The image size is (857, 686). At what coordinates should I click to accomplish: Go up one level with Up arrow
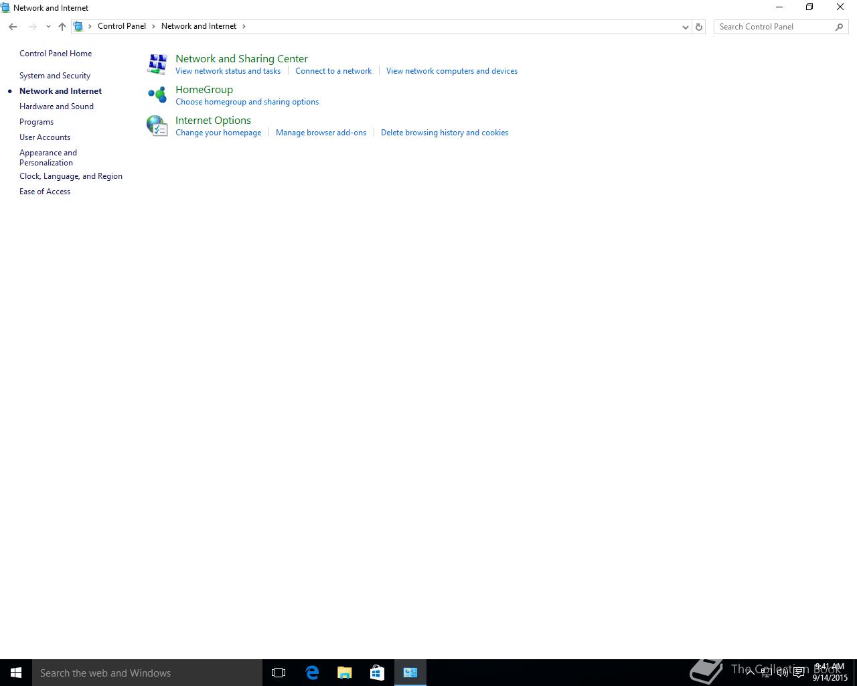point(62,27)
